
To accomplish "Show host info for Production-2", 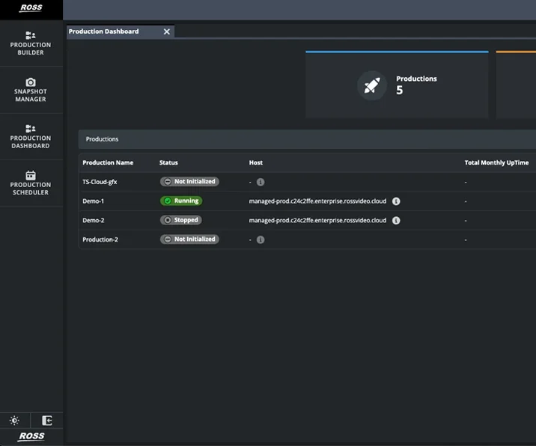I will 261,239.
